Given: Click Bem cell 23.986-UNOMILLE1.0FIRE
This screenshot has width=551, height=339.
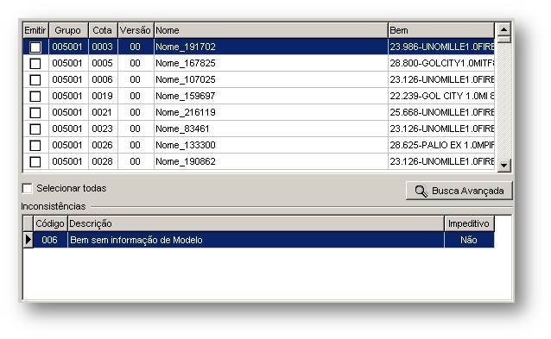Looking at the screenshot, I should (x=441, y=47).
